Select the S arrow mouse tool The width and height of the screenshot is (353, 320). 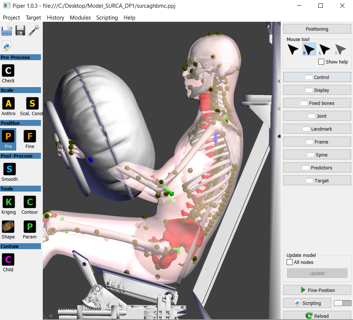(x=340, y=49)
